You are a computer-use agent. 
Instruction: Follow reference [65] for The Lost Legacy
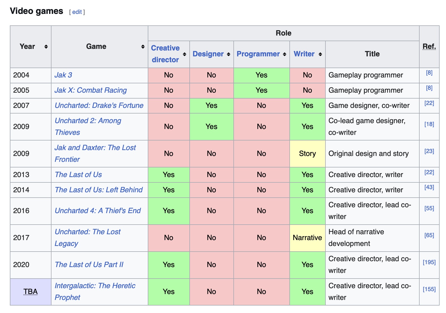tap(429, 235)
